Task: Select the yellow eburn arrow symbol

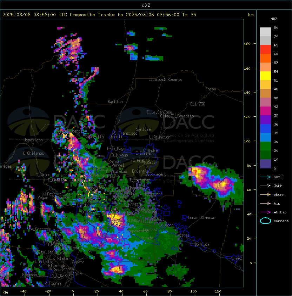Action: [x=265, y=195]
